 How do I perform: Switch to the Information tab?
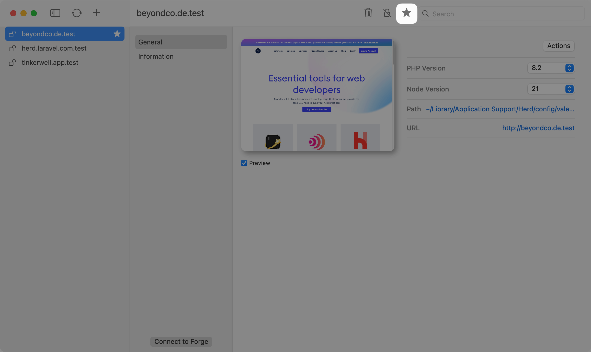[x=156, y=56]
